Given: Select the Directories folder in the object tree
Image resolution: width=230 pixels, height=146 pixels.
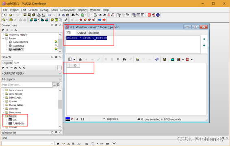Looking at the screenshot, I should click(x=15, y=112).
